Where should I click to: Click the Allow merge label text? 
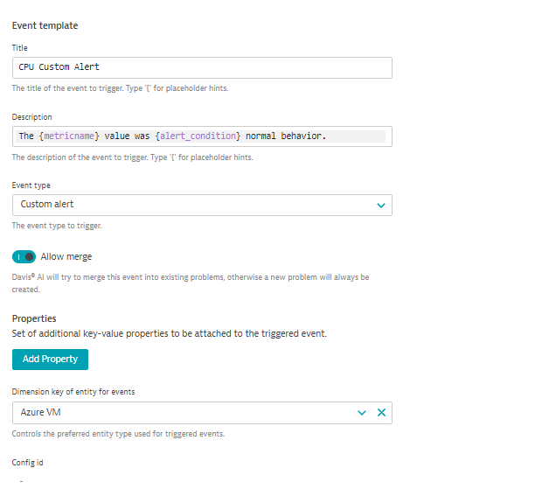click(66, 256)
